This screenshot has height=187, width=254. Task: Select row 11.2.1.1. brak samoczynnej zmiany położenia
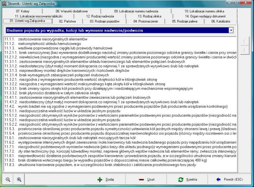(x=120, y=52)
